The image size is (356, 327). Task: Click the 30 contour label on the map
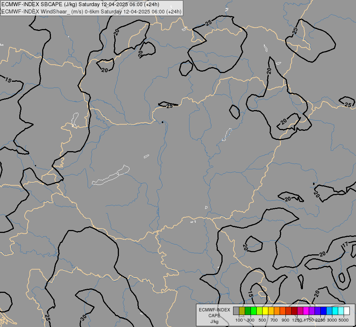[x=83, y=318]
